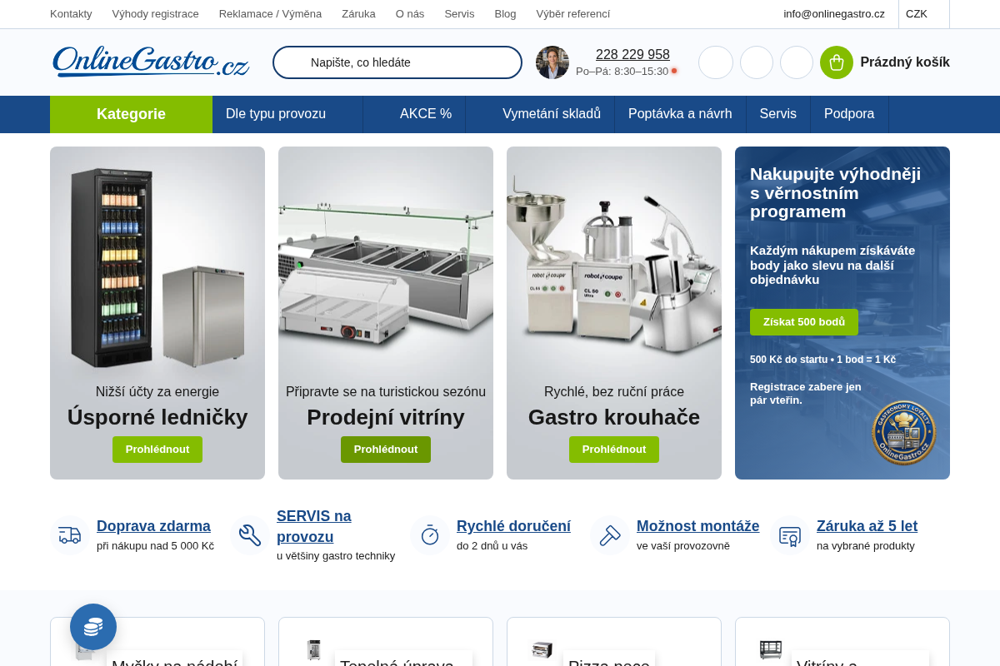
Task: Click the Gastro krouhače heading
Action: click(x=614, y=417)
